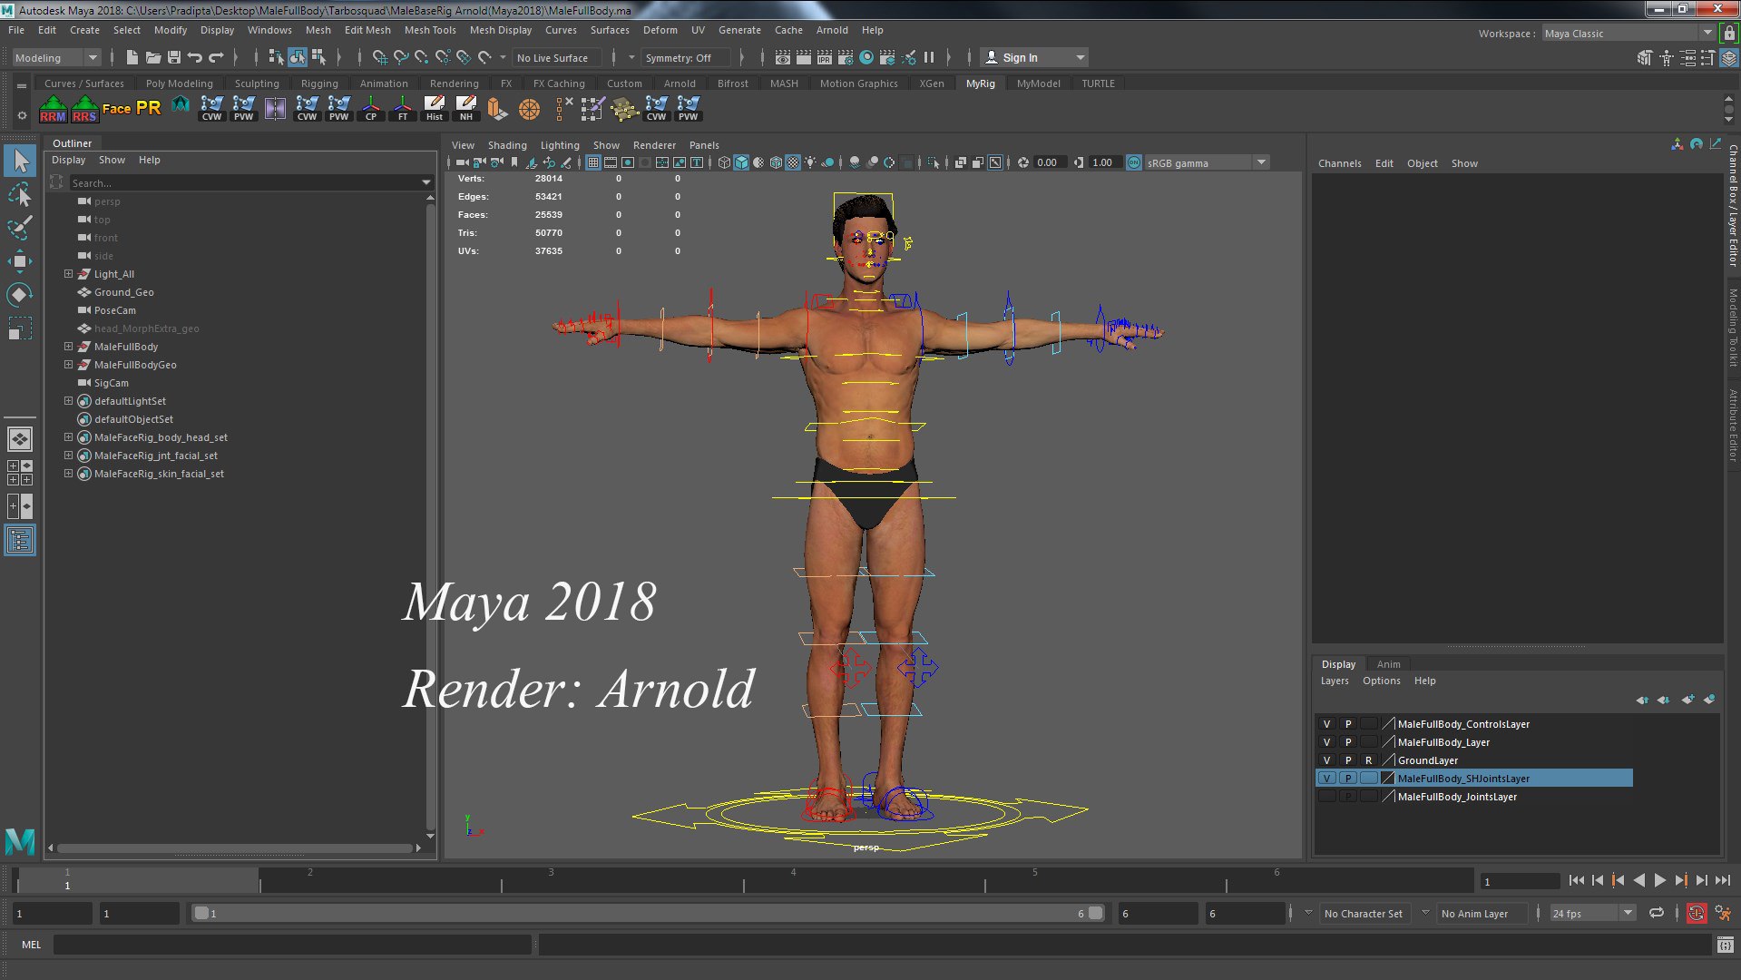Screen dimensions: 1741x980
Task: Toggle the R reference state of GroundLayer
Action: coord(1368,760)
